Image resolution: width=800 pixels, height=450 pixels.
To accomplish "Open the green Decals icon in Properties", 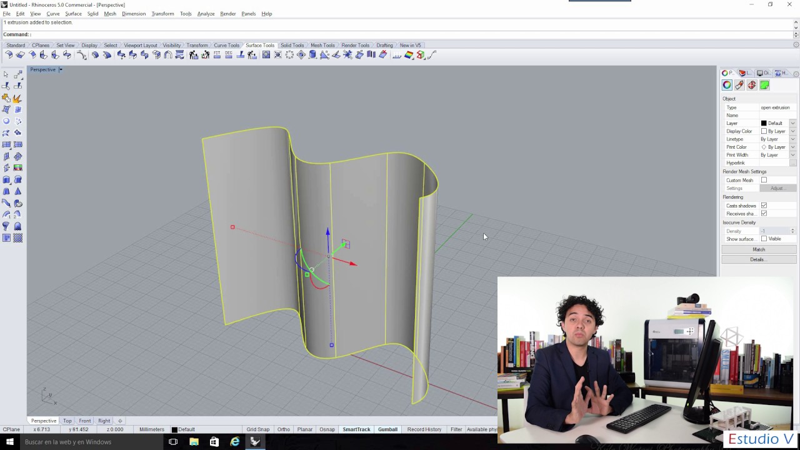I will click(x=764, y=85).
